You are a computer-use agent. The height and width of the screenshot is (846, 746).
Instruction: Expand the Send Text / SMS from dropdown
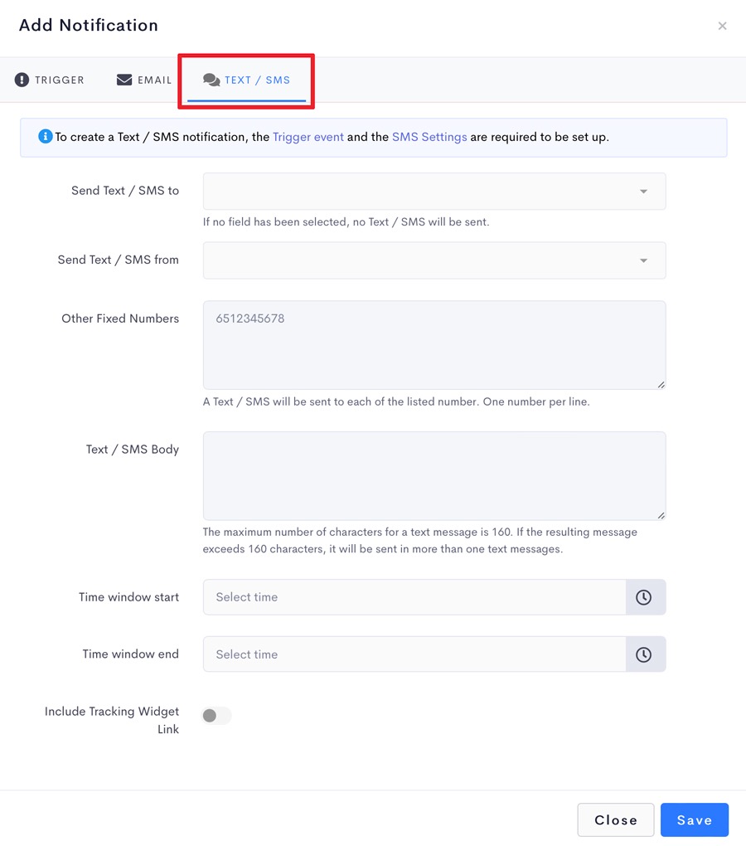point(434,260)
